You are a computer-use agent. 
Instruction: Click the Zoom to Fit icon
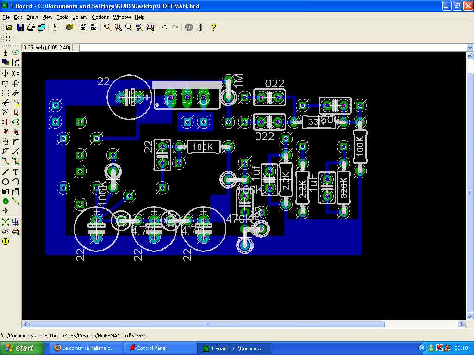click(108, 27)
